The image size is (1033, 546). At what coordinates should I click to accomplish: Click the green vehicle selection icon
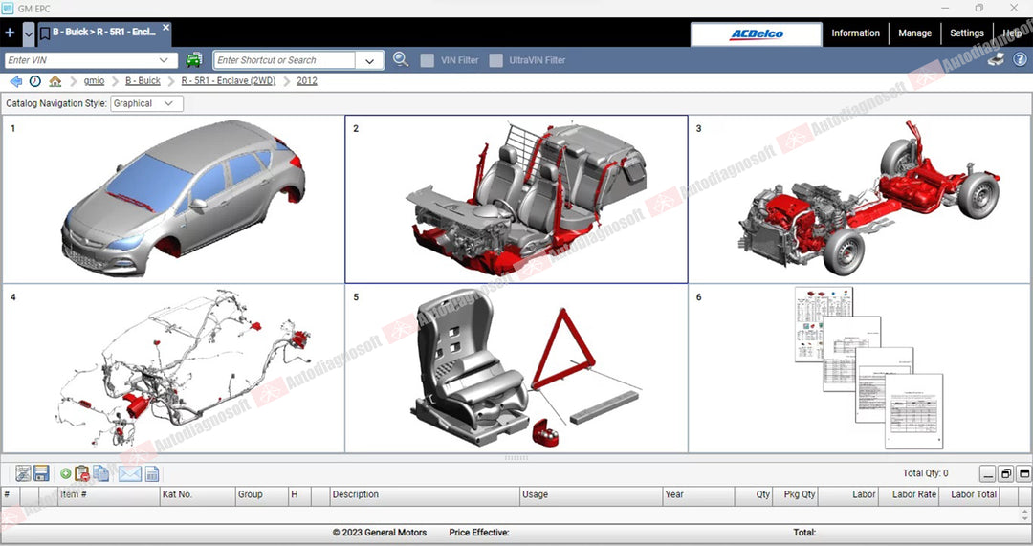(x=193, y=60)
